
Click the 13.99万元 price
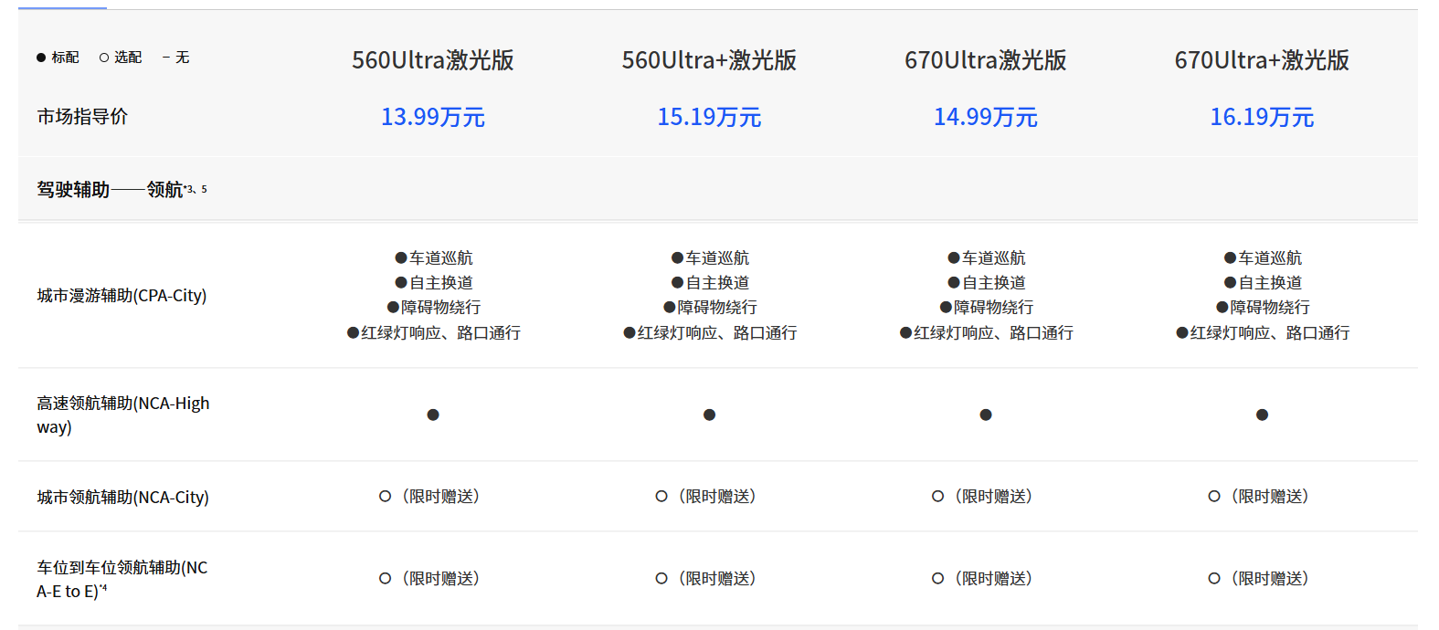click(433, 117)
